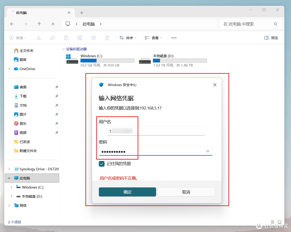Click the Rename icon in toolbar
The width and height of the screenshot is (291, 232).
[x=80, y=38]
